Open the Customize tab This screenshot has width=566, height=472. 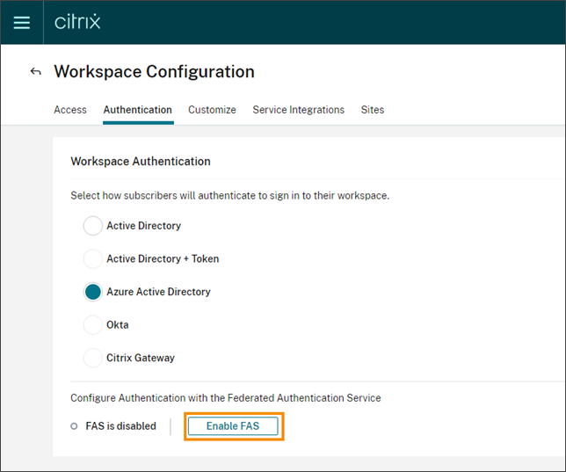[x=212, y=109]
